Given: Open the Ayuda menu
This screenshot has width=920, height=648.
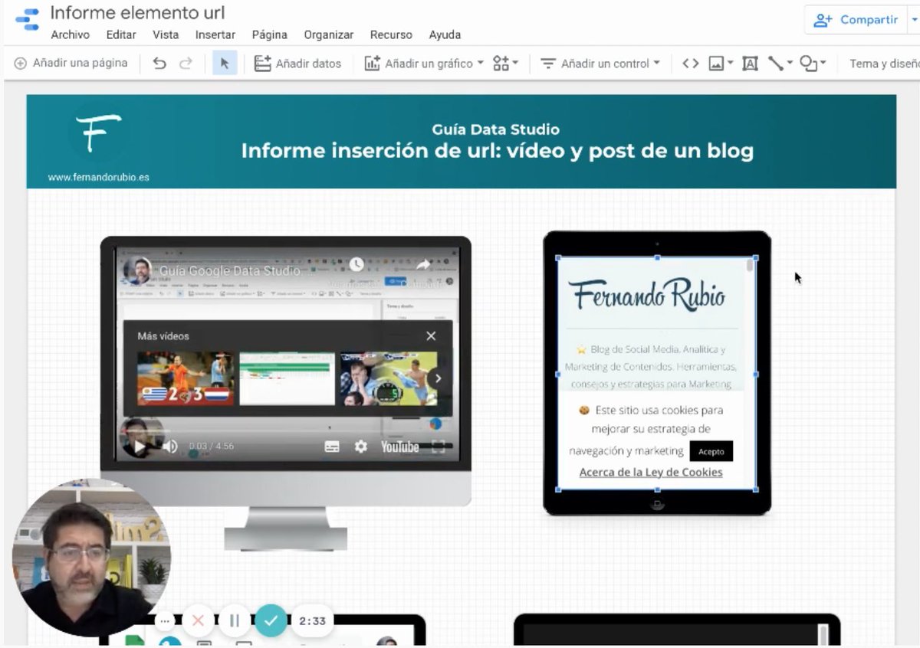Looking at the screenshot, I should [445, 34].
